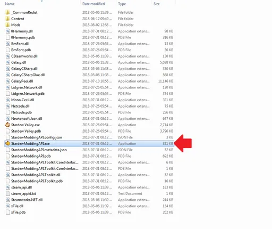The height and width of the screenshot is (229, 272).
Task: Click the 2,714 KB size of Stardew Valley.exe
Action: point(167,125)
